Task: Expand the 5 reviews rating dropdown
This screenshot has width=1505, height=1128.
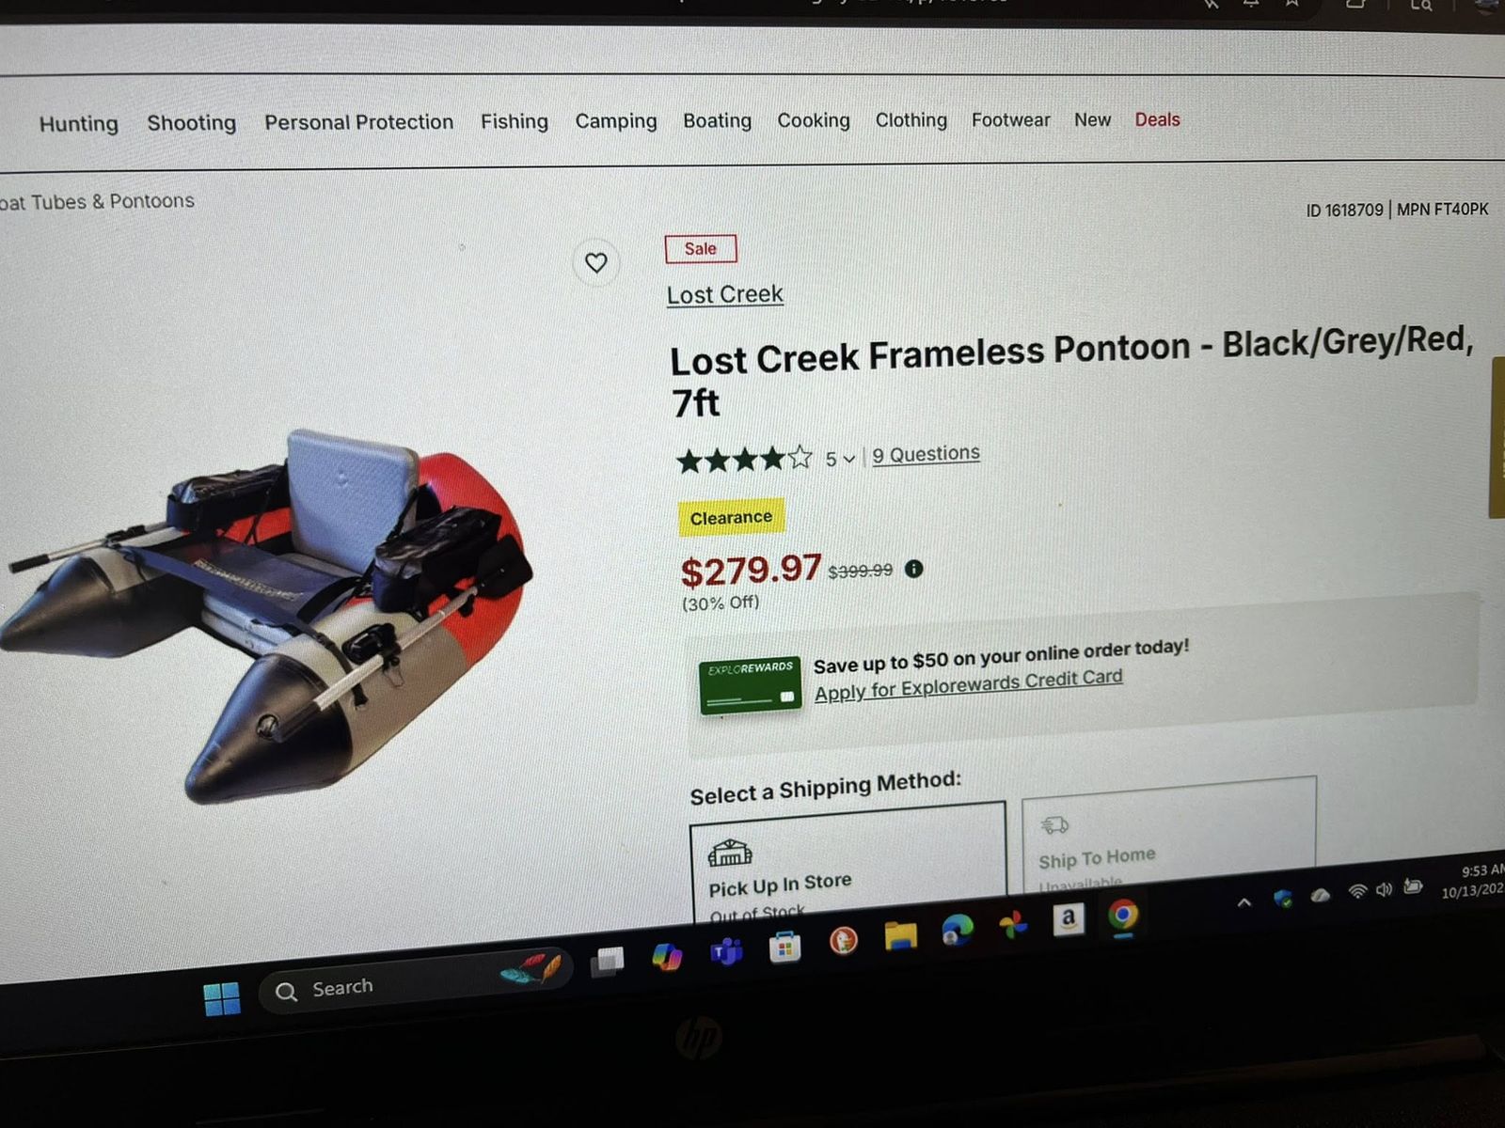Action: pos(839,459)
